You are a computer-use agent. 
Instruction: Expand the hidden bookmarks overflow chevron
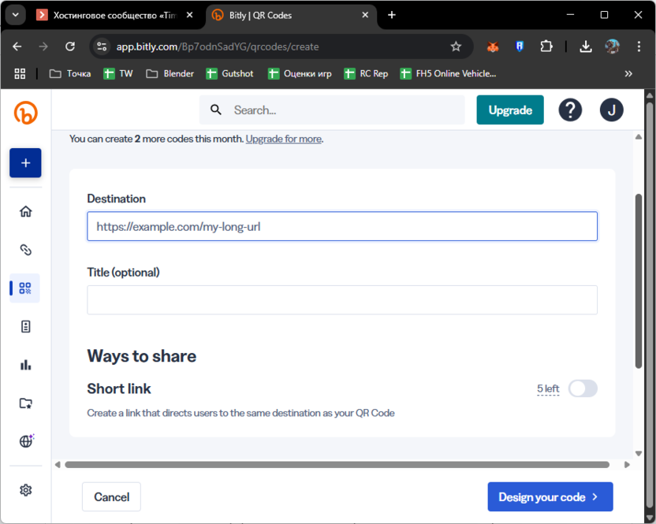(628, 73)
